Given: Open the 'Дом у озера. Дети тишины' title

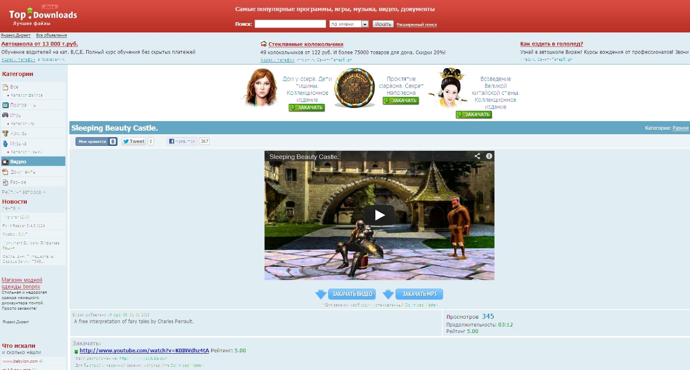Looking at the screenshot, I should (307, 89).
